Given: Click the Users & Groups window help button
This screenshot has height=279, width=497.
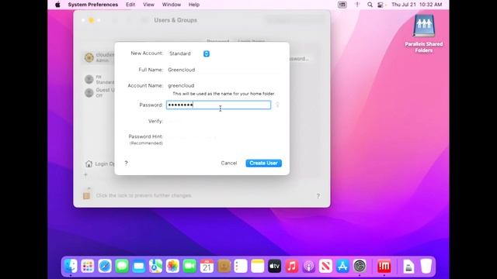Looking at the screenshot, I should [318, 196].
